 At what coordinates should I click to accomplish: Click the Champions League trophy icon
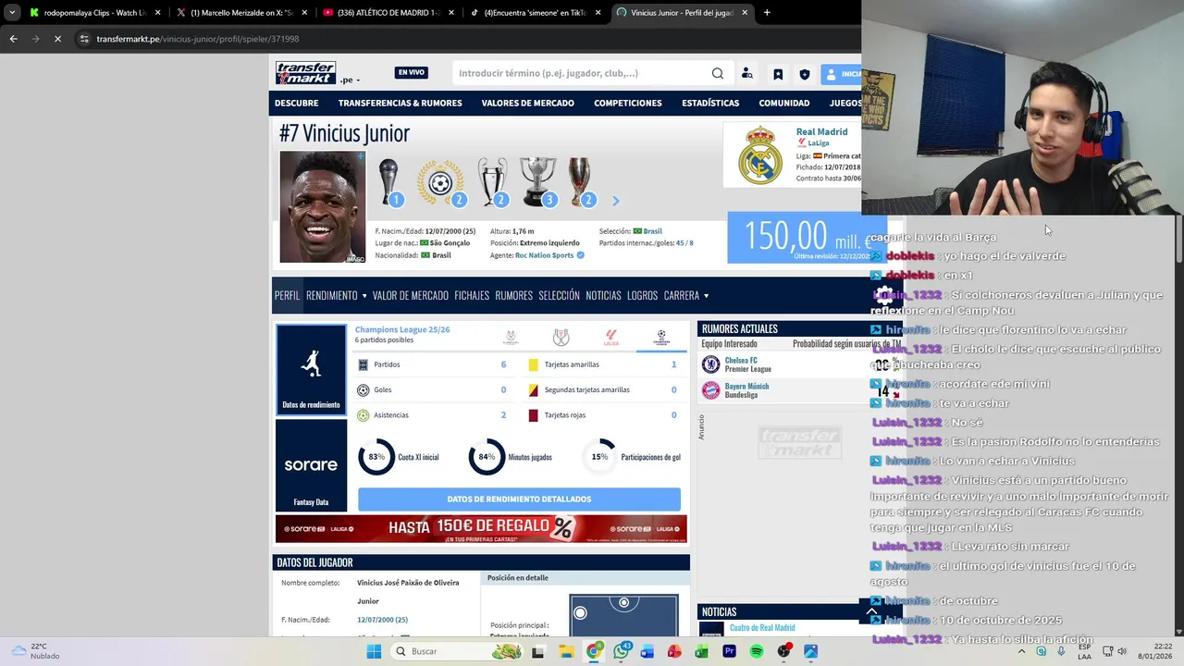(493, 182)
